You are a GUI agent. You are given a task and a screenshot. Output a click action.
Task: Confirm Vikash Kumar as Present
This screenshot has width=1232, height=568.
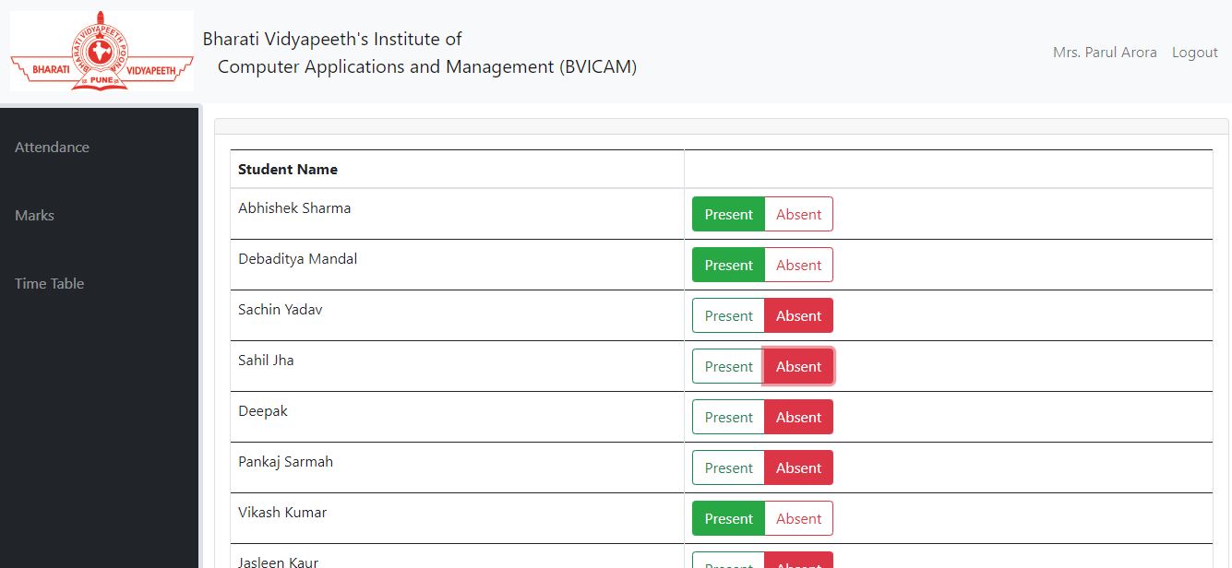[728, 518]
